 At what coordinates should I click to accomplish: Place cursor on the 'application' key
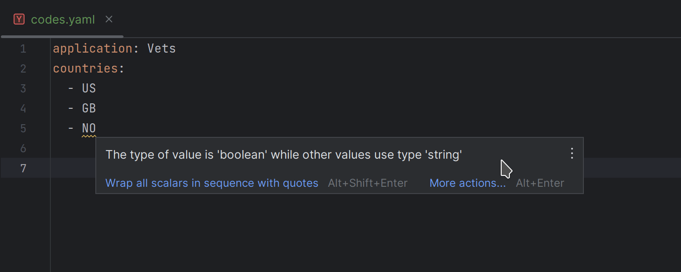point(93,49)
